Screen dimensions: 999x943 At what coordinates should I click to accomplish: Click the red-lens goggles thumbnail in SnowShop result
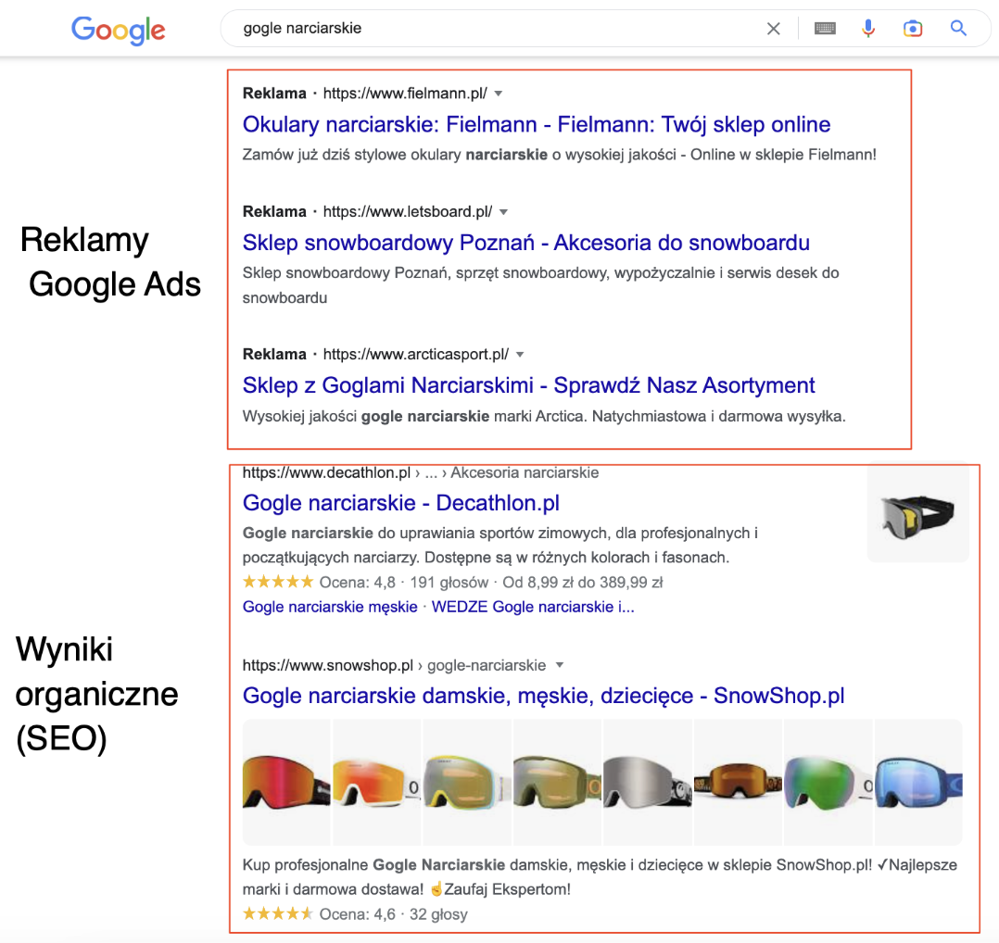click(286, 782)
